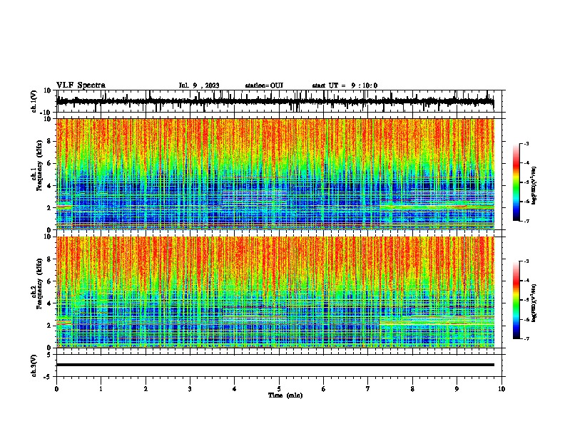Click the '-3' tick on ch.2 colorbar
Image resolution: width=565 pixels, height=436 pixels.
click(526, 261)
